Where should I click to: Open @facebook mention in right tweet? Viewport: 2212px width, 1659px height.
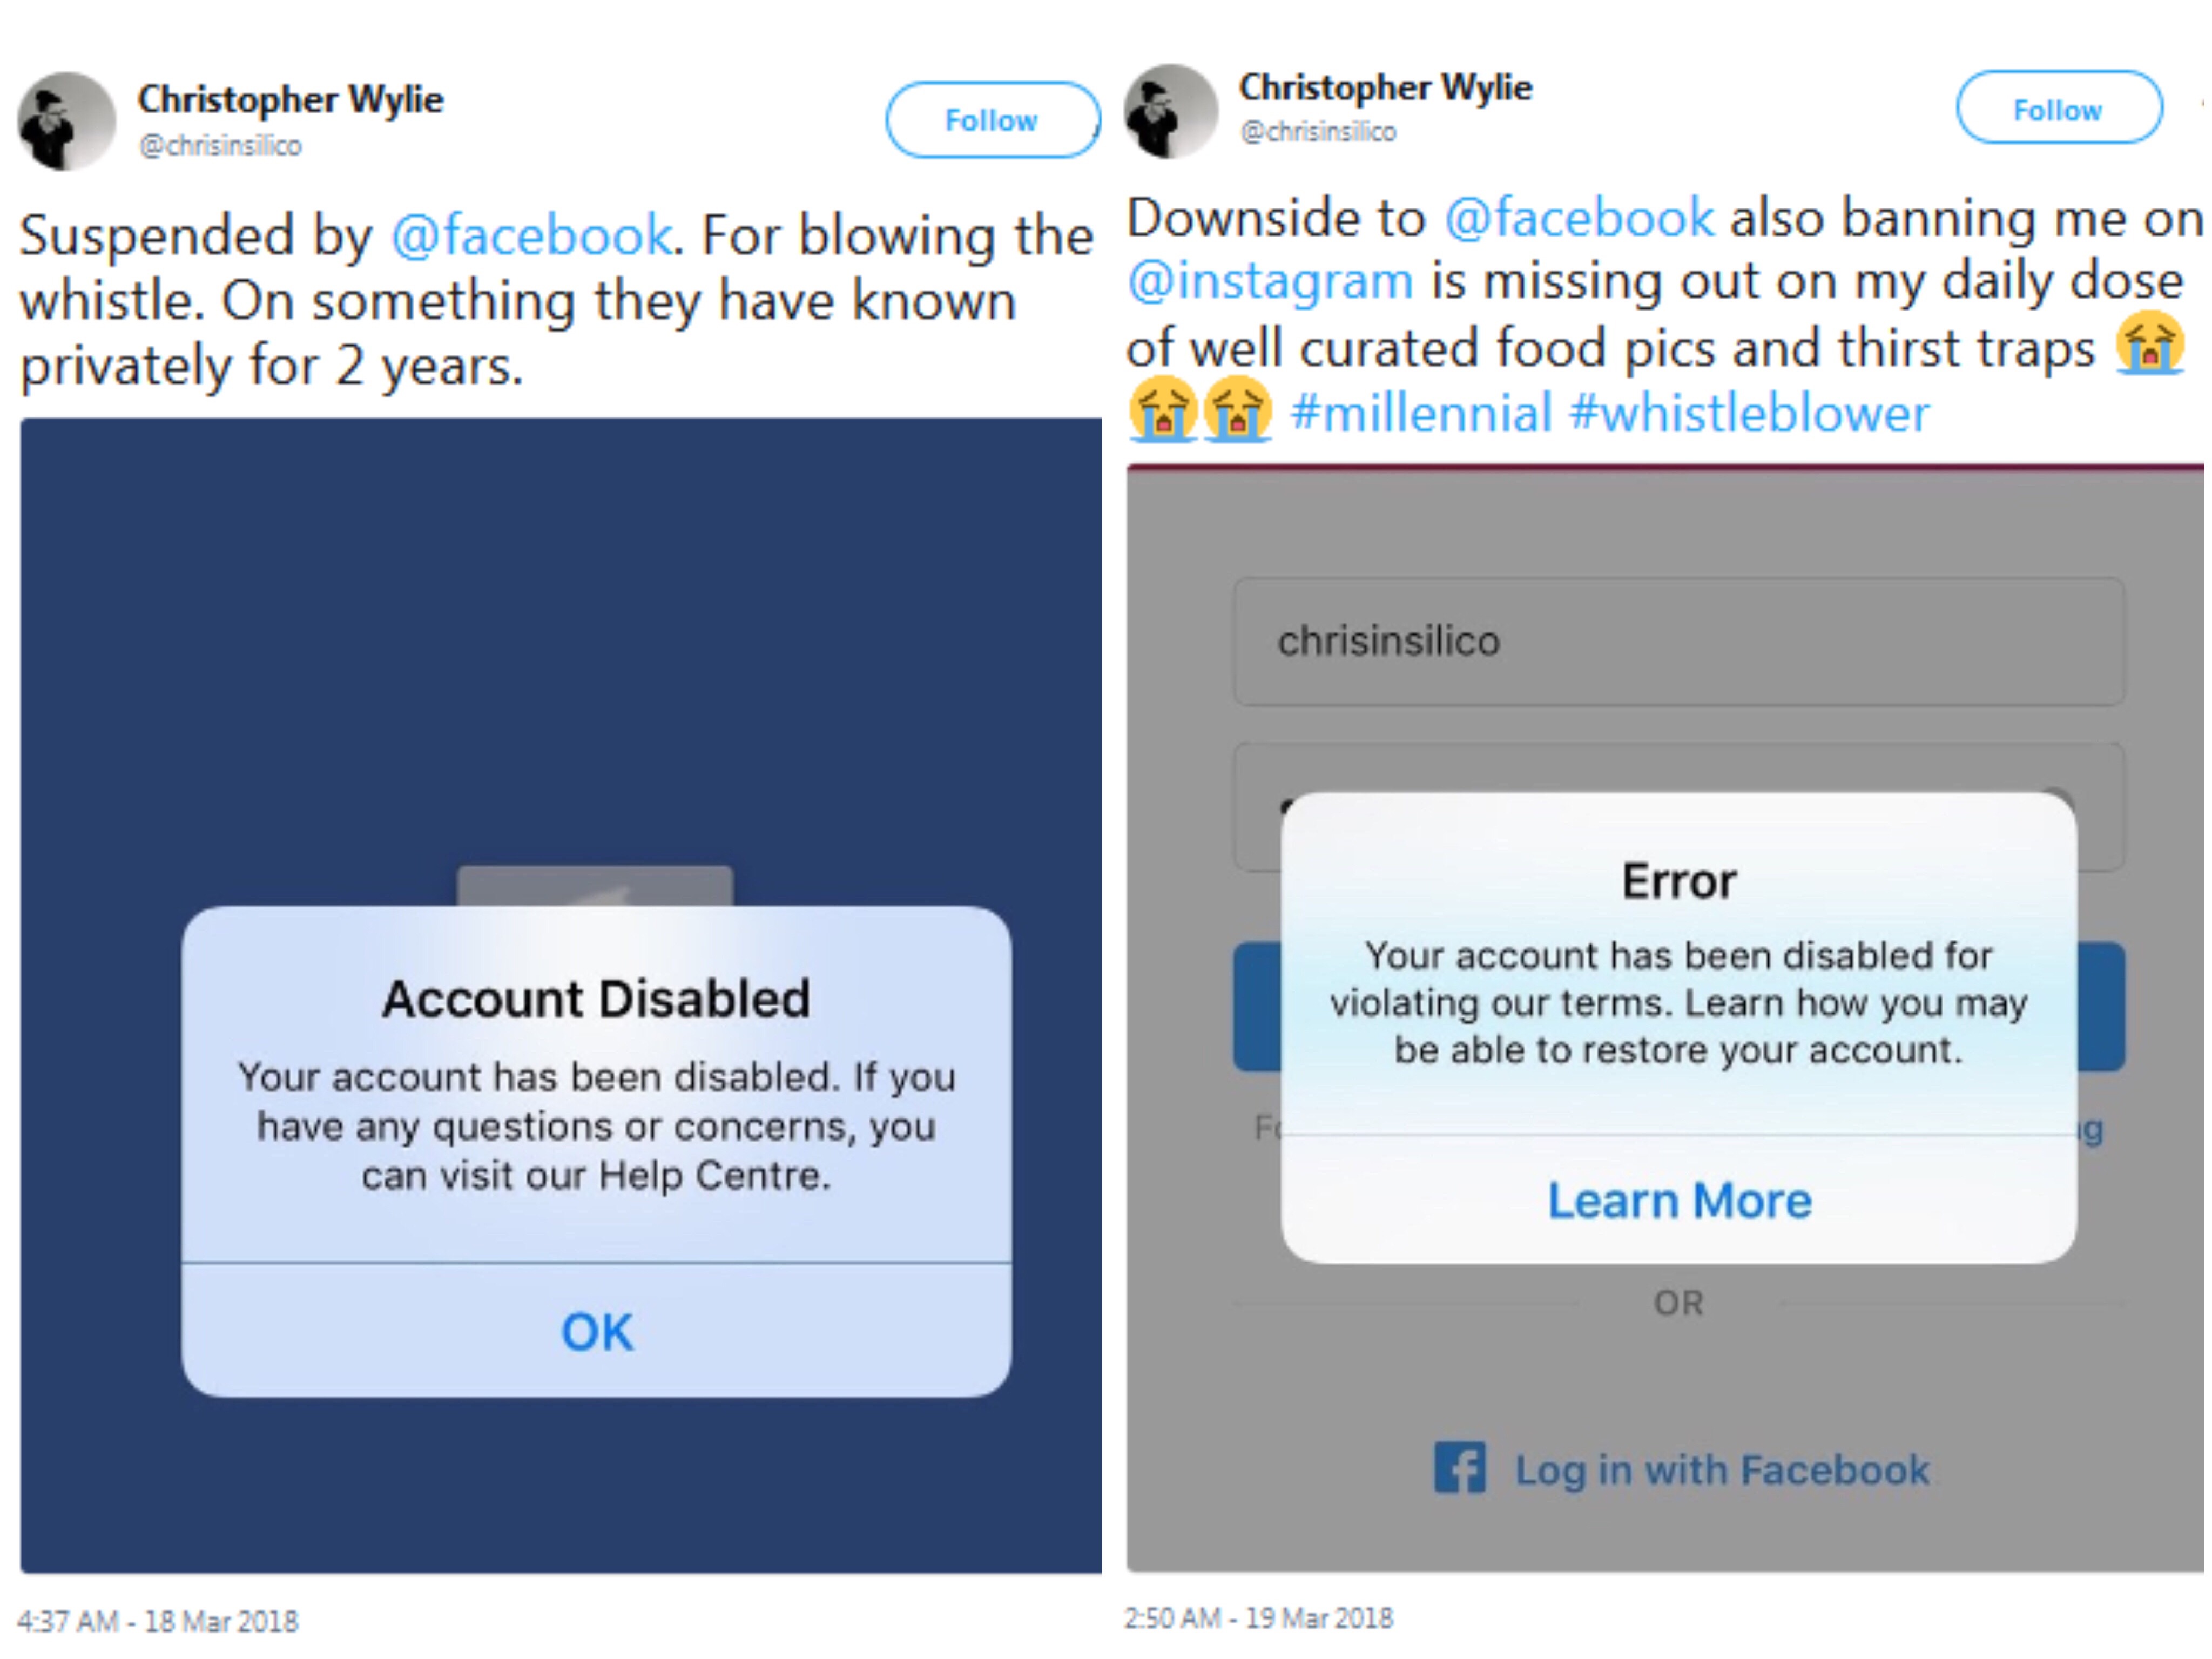pos(1580,218)
